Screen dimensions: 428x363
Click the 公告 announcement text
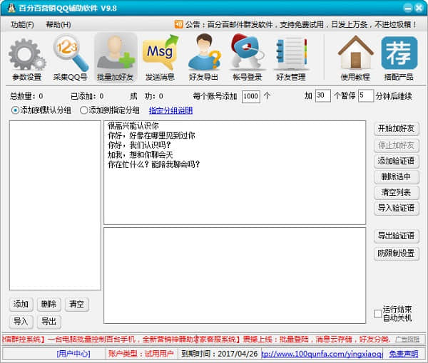[x=301, y=24]
